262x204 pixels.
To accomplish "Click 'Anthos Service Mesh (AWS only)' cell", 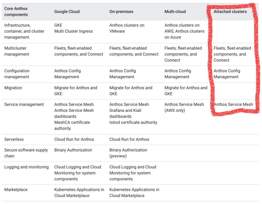I will (184, 107).
